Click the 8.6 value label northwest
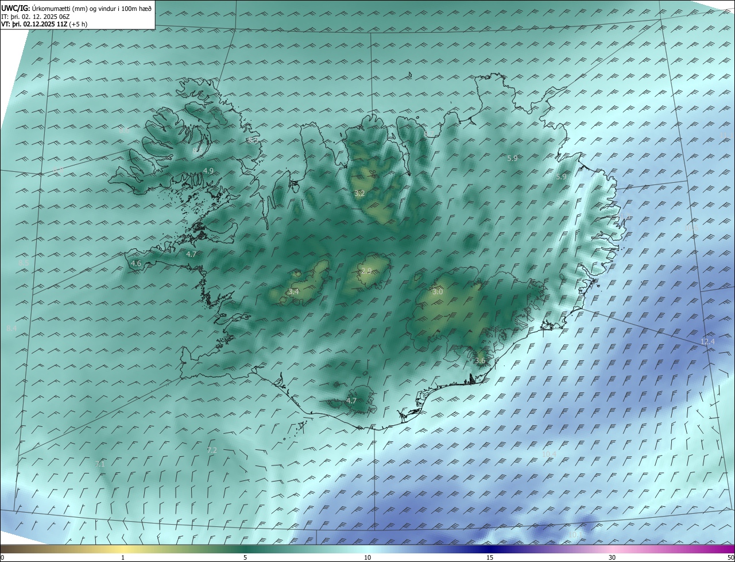 coord(124,131)
